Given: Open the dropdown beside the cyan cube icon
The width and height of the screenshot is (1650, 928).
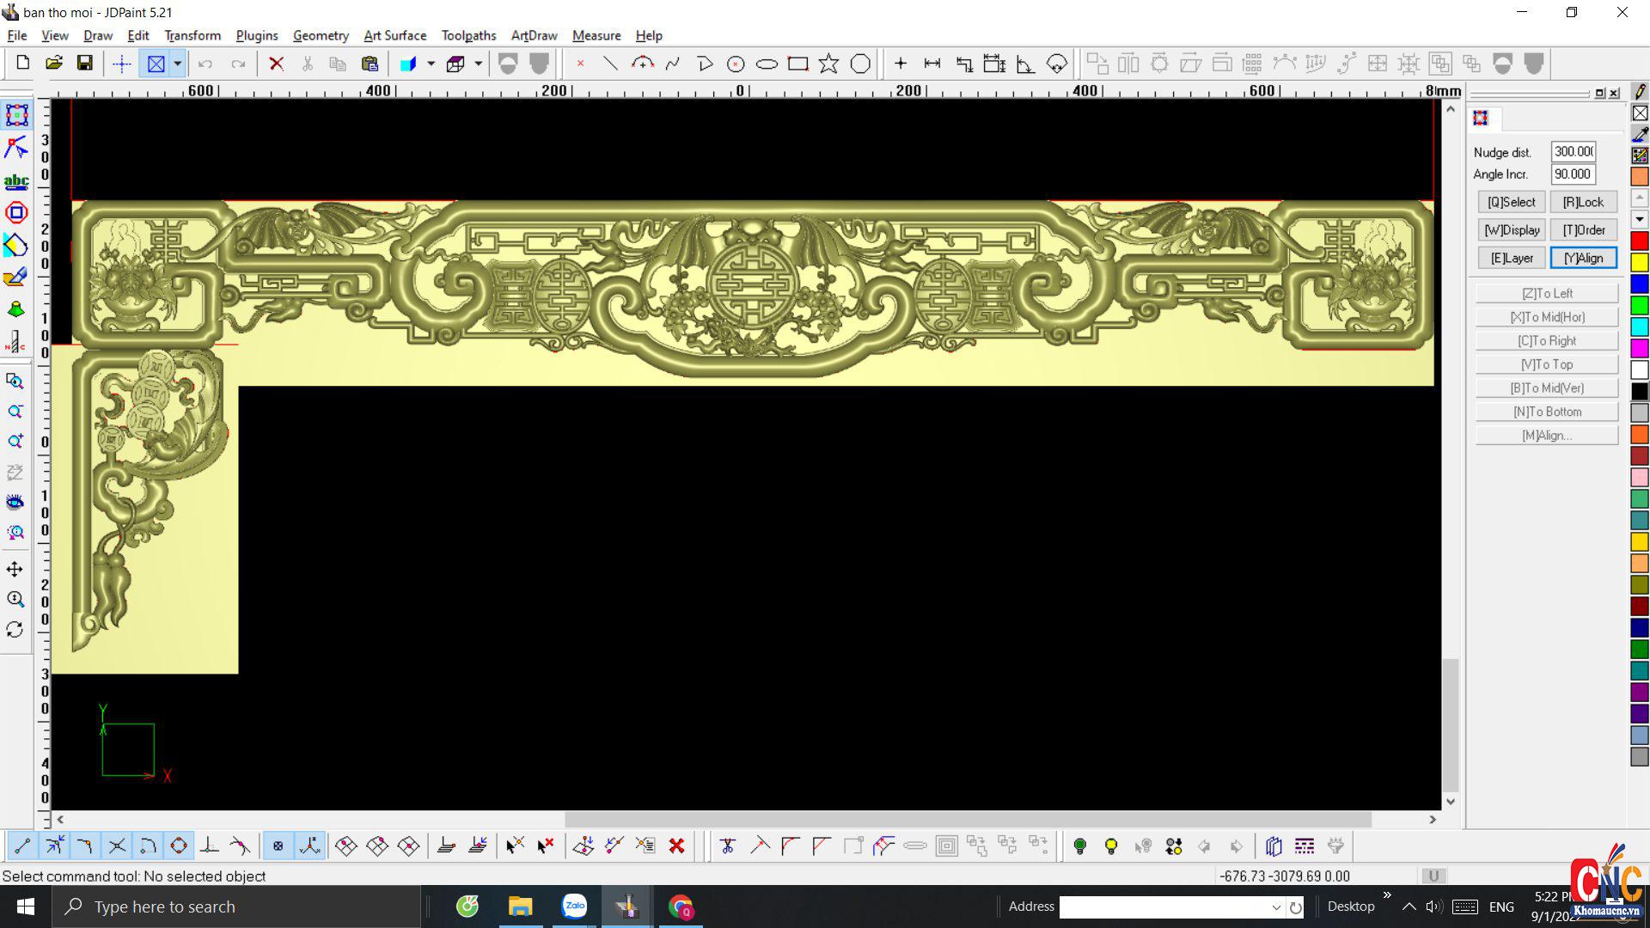Looking at the screenshot, I should tap(431, 64).
